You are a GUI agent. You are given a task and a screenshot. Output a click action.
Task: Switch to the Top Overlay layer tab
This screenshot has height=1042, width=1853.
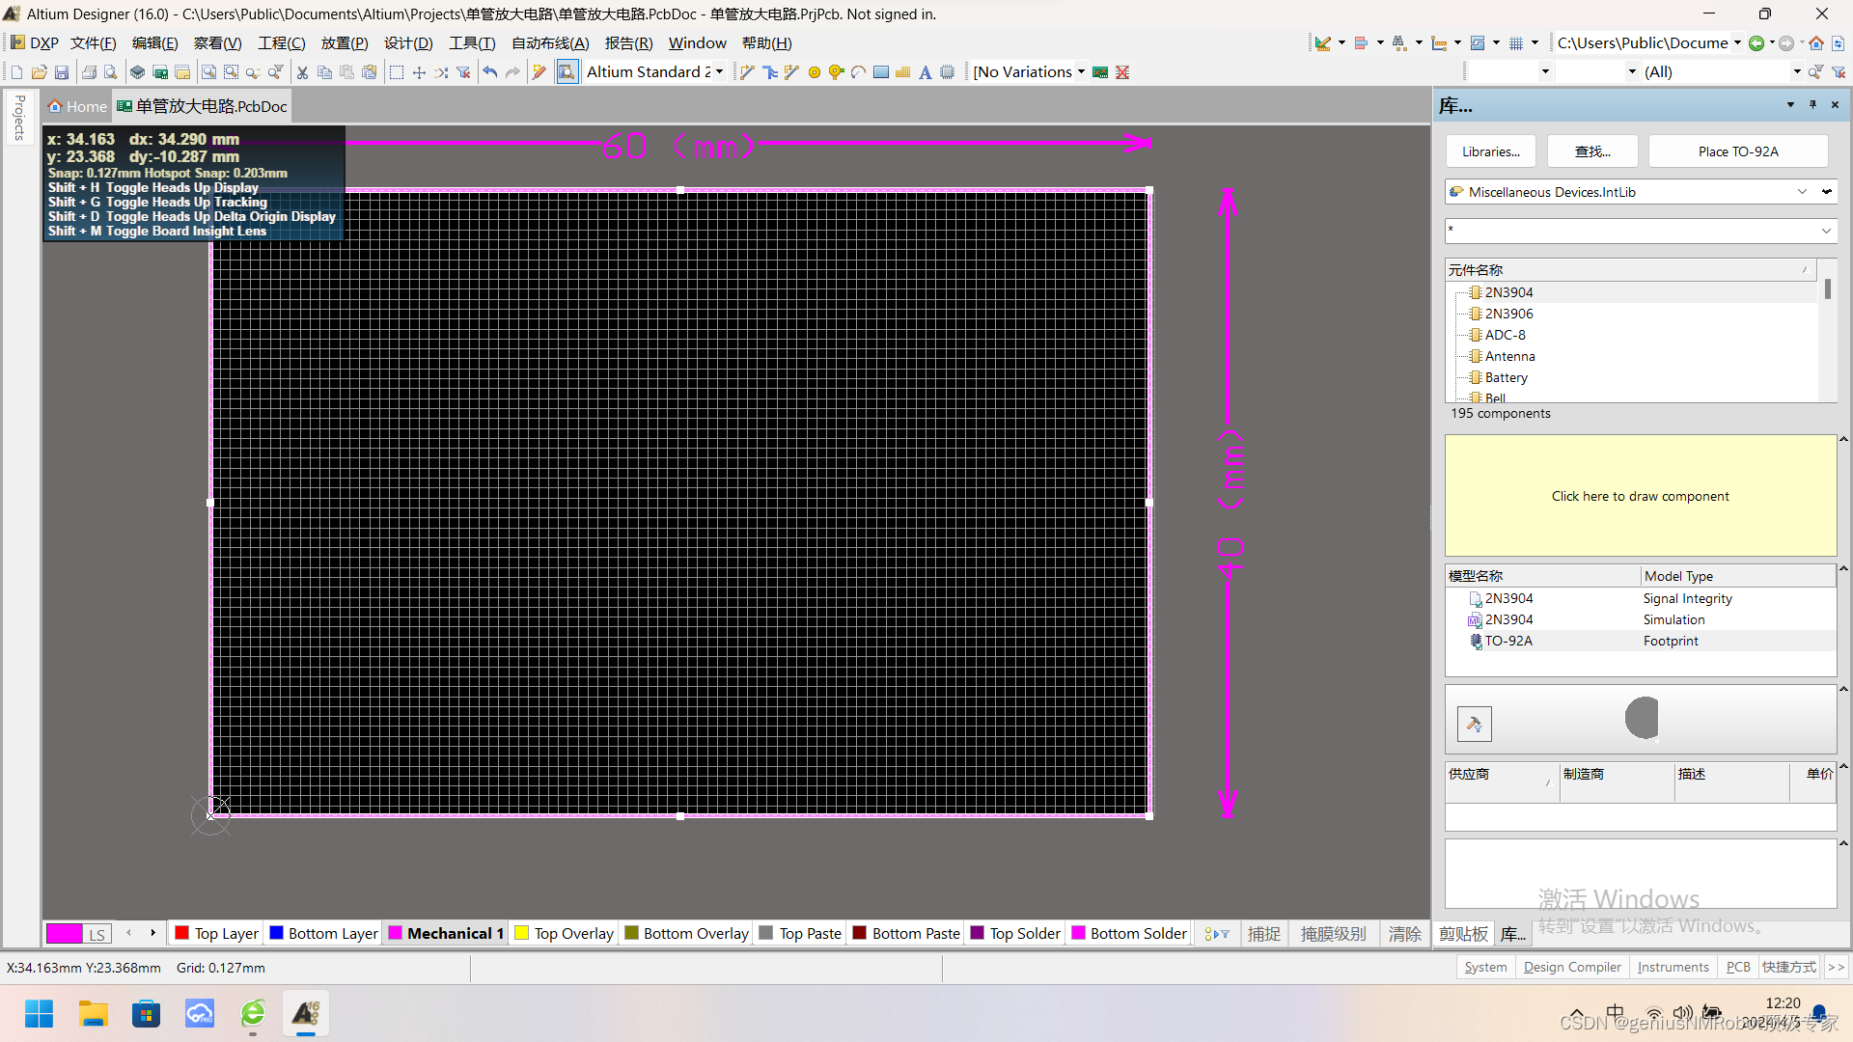click(565, 934)
